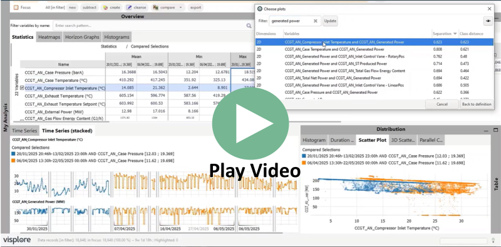Click the Update button in Choose plots
Screen dimensions: 501x247
330,21
